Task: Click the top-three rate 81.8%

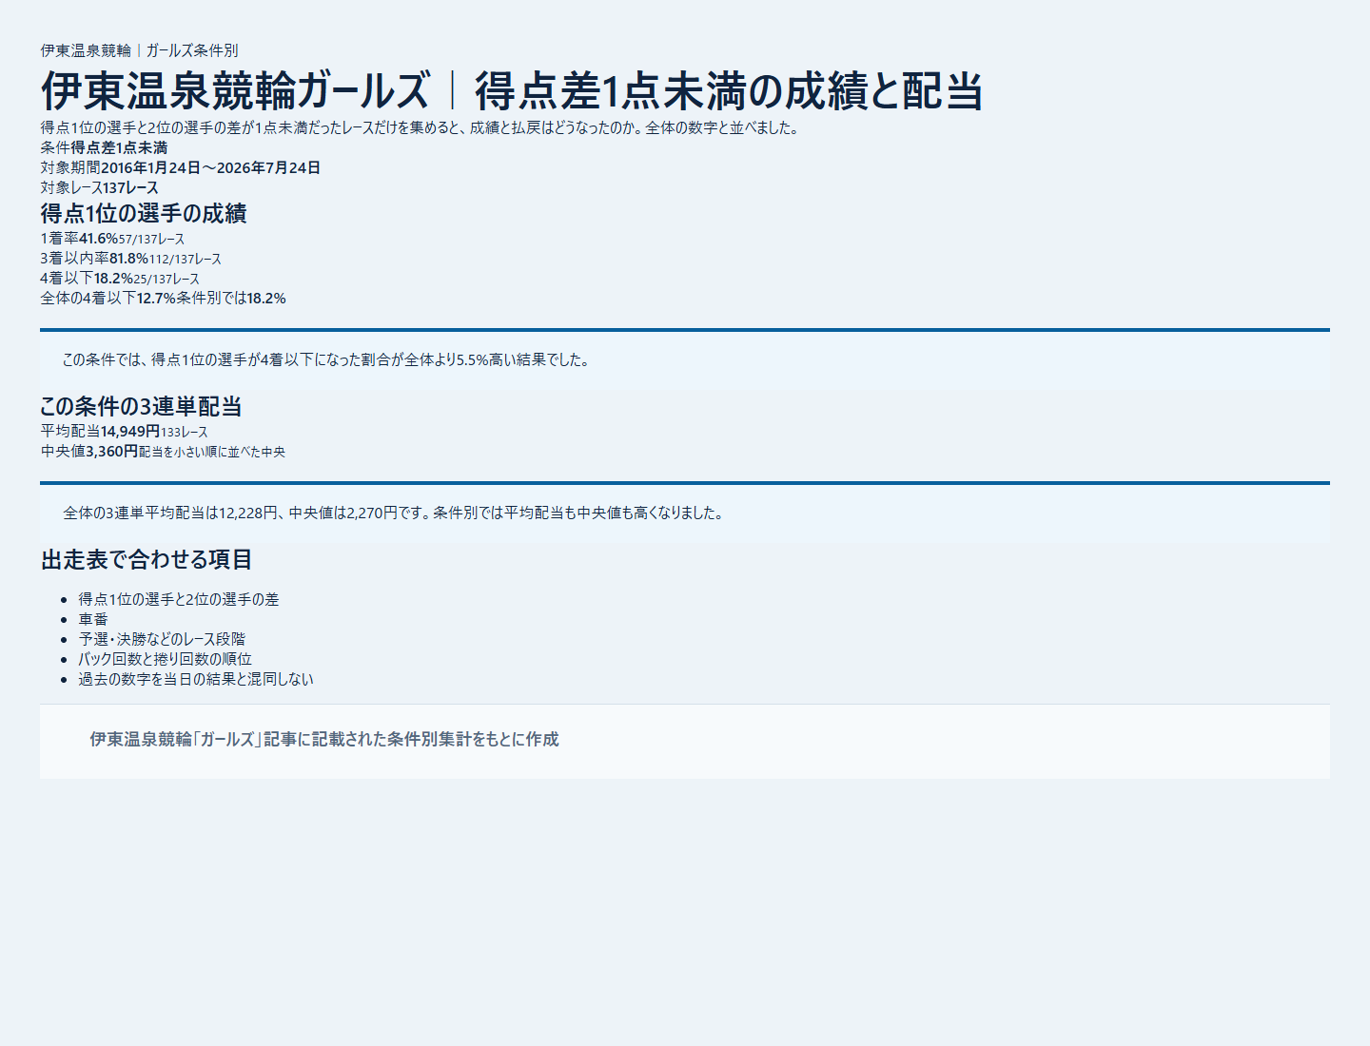Action: (129, 259)
